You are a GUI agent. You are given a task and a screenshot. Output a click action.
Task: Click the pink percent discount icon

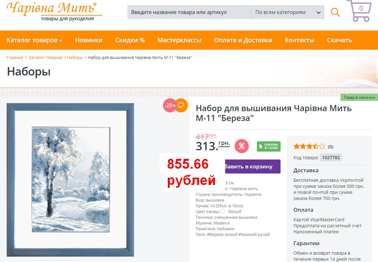pyautogui.click(x=242, y=146)
